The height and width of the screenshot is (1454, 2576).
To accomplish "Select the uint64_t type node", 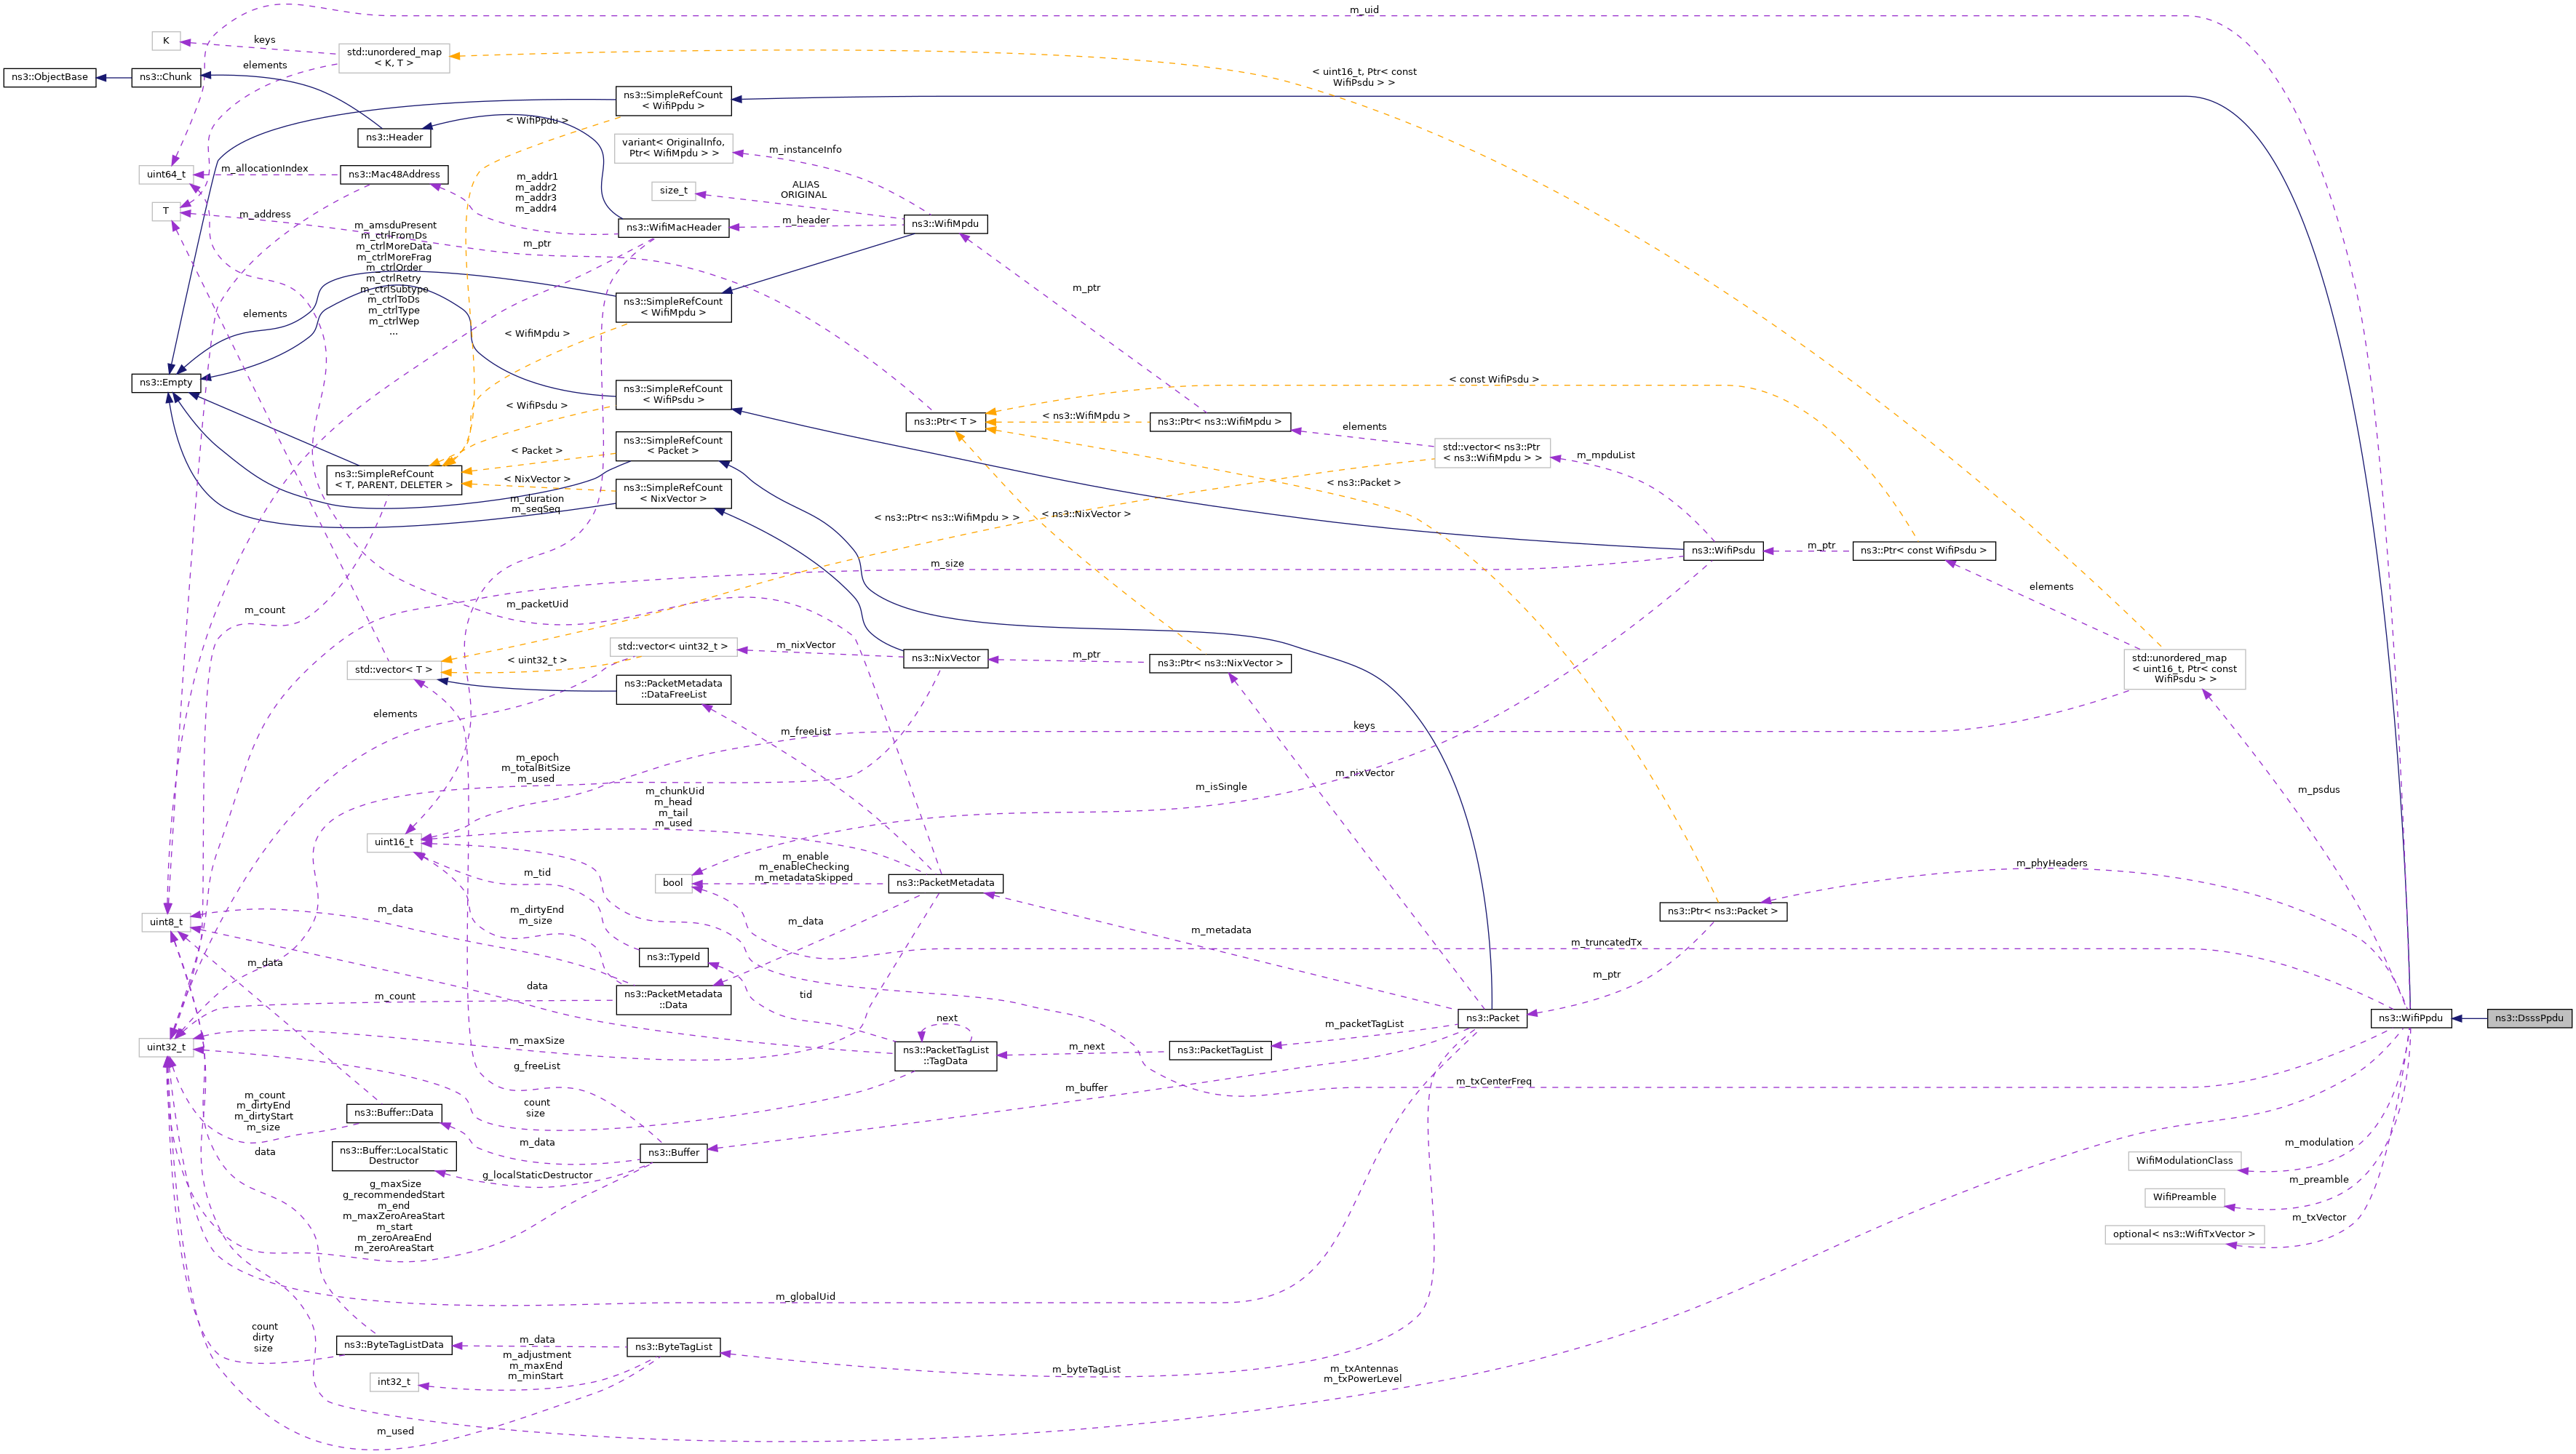I will click(166, 175).
